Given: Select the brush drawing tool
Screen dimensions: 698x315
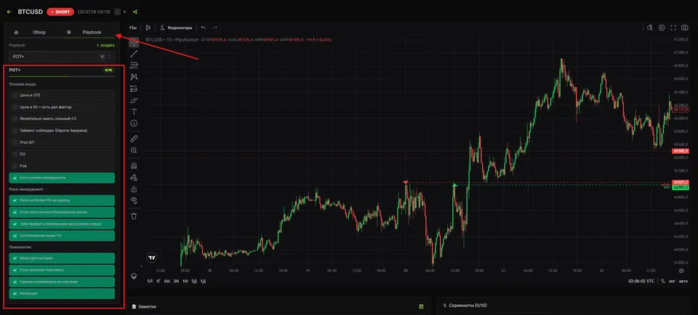Looking at the screenshot, I should (134, 100).
